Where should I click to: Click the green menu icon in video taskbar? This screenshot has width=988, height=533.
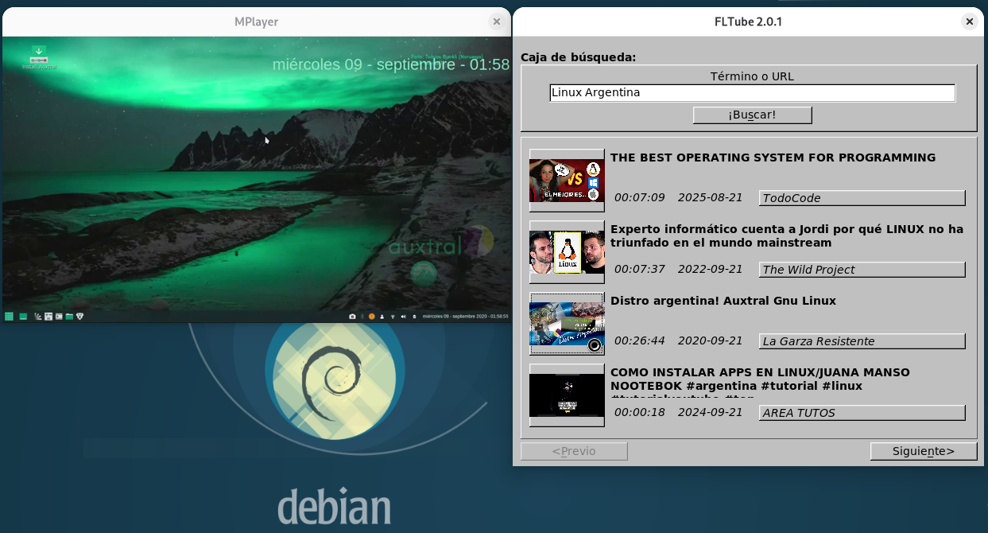(9, 316)
